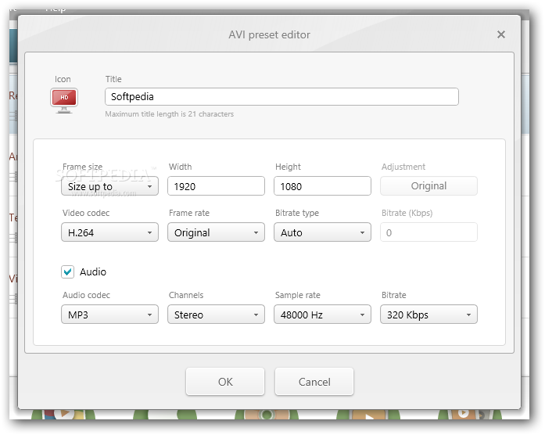Open the Bitrate type Auto dropdown
Screen dimensions: 545x435
pos(323,232)
